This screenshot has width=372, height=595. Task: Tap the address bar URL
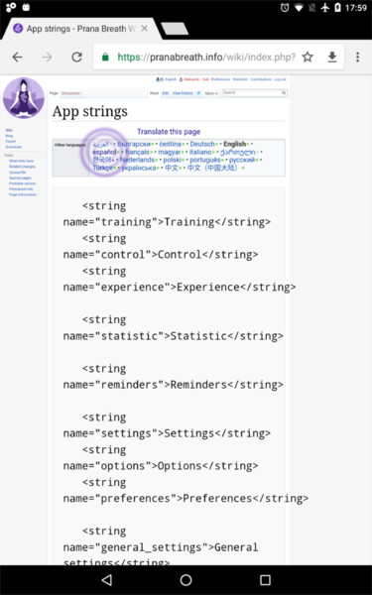click(206, 58)
